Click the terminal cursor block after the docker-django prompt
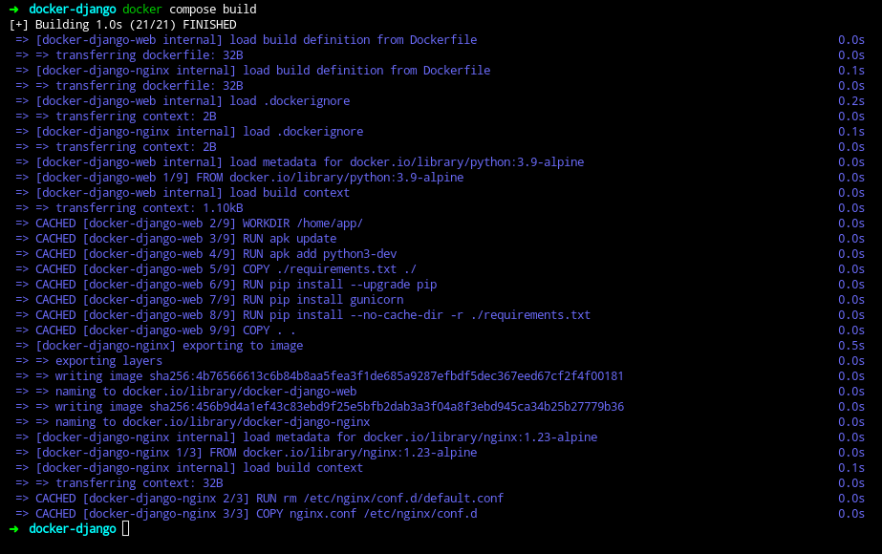 (125, 529)
